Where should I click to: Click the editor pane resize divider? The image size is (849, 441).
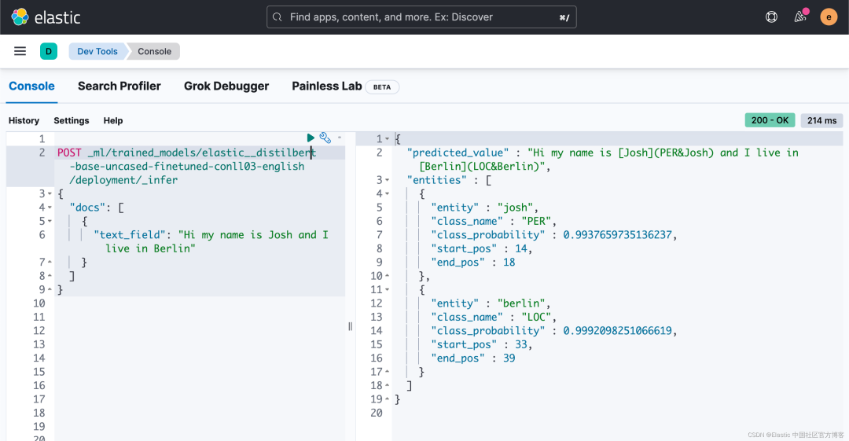click(350, 325)
